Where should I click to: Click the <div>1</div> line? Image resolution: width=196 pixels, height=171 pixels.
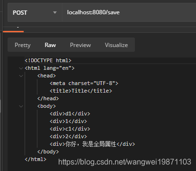point(68,121)
